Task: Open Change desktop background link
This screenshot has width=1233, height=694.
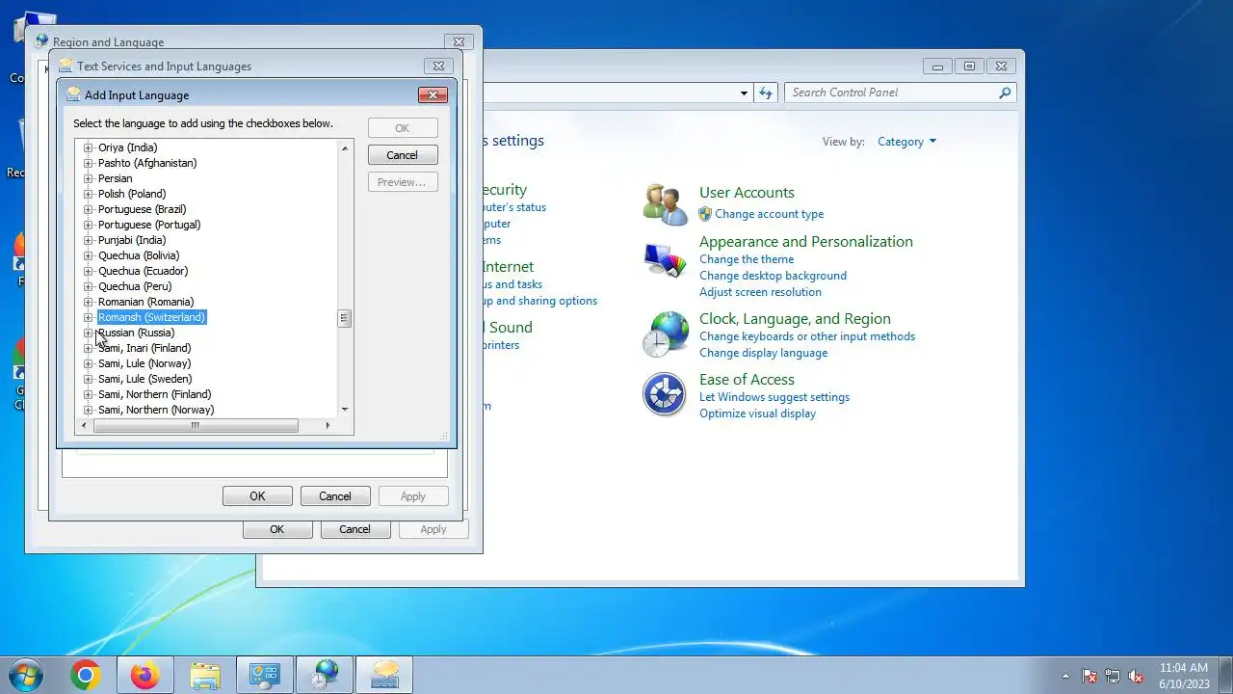Action: [x=773, y=276]
